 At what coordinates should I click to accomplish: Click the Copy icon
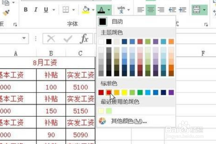pos(6,3)
